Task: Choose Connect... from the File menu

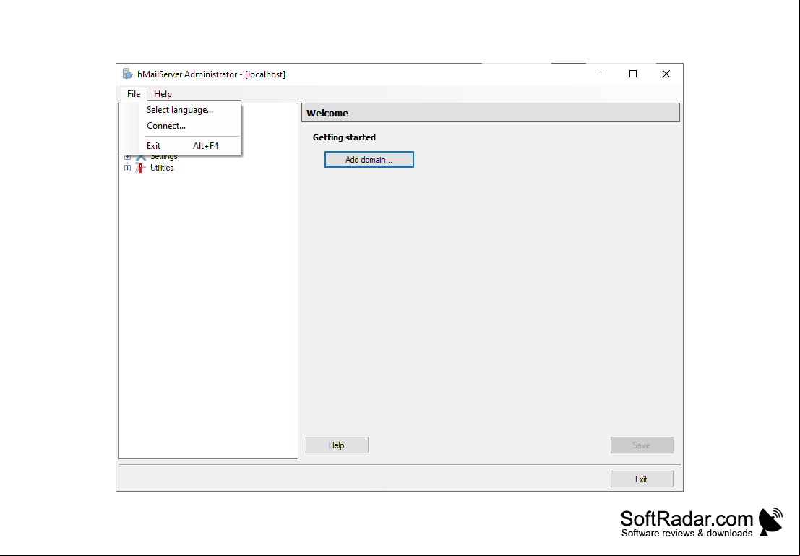Action: pyautogui.click(x=180, y=126)
